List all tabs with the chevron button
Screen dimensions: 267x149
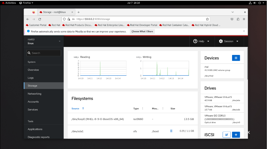233,12
